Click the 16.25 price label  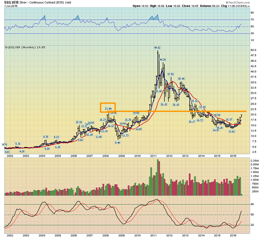click(128, 120)
